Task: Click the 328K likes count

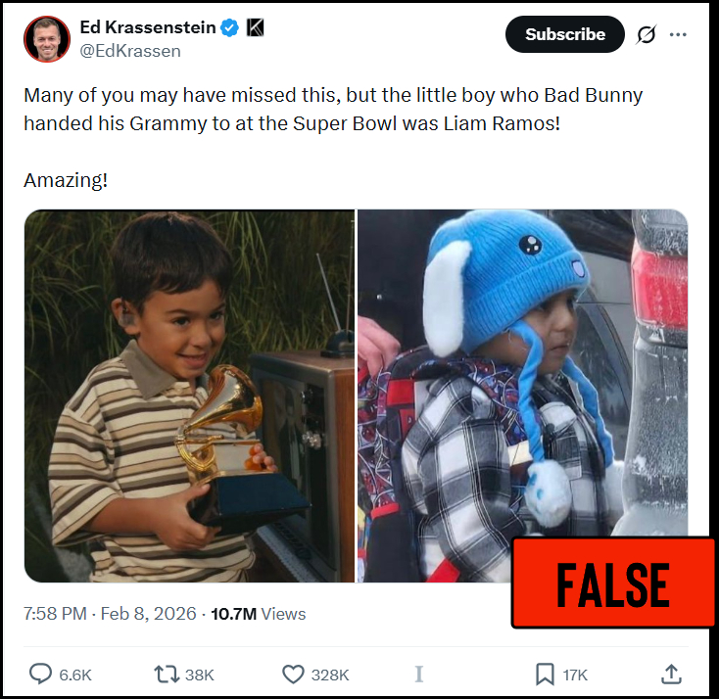Action: click(330, 676)
